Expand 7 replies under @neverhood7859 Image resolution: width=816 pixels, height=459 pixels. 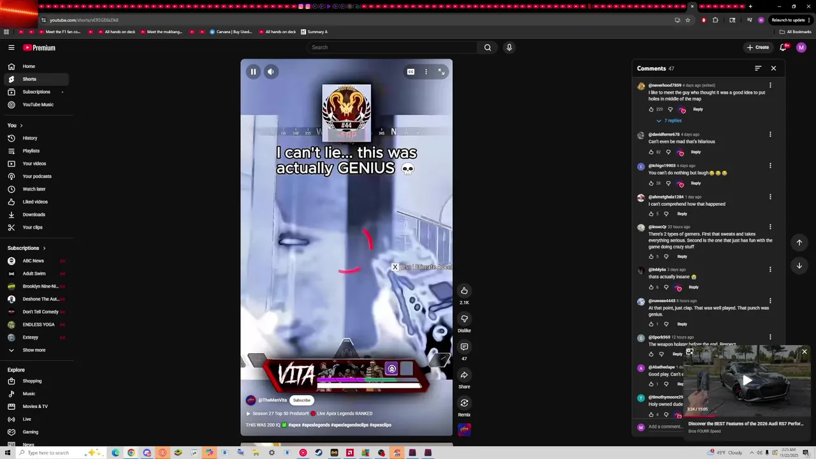pos(669,120)
